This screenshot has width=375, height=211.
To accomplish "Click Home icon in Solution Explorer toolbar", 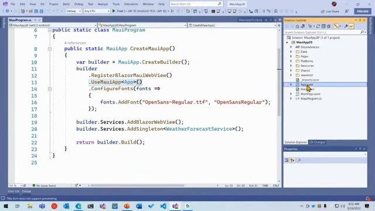I will (297, 26).
